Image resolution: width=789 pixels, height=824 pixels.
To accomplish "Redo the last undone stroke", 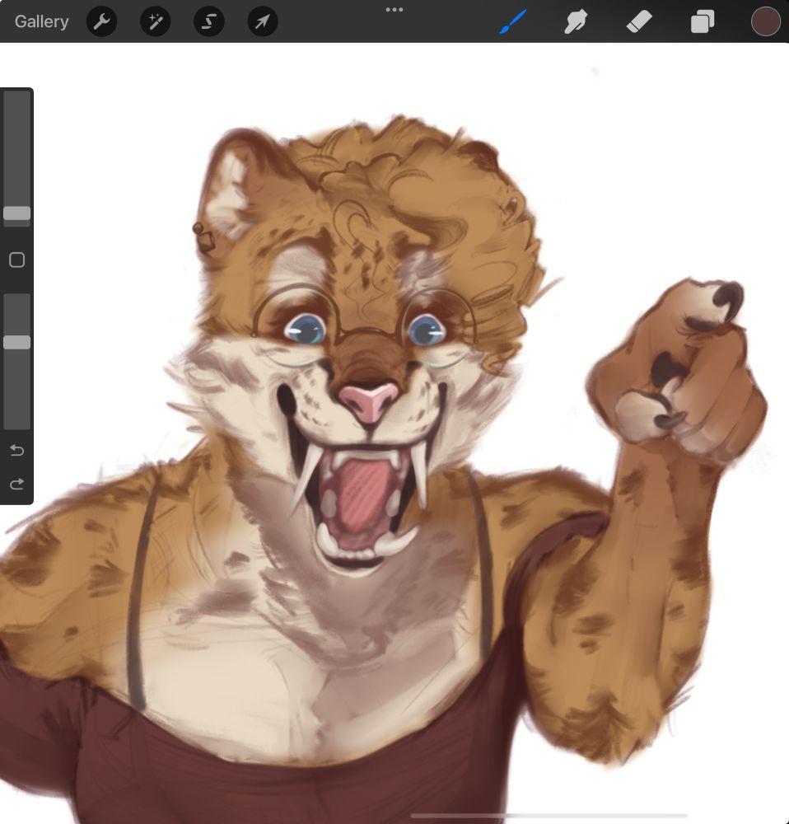I will [x=16, y=484].
